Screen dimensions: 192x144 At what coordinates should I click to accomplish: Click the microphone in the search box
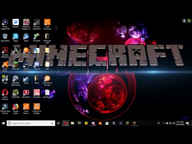point(52,123)
